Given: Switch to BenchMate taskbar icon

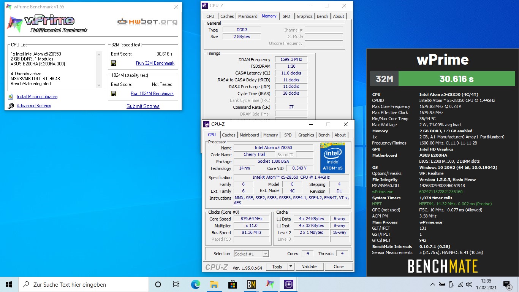Looking at the screenshot, I should [x=251, y=284].
